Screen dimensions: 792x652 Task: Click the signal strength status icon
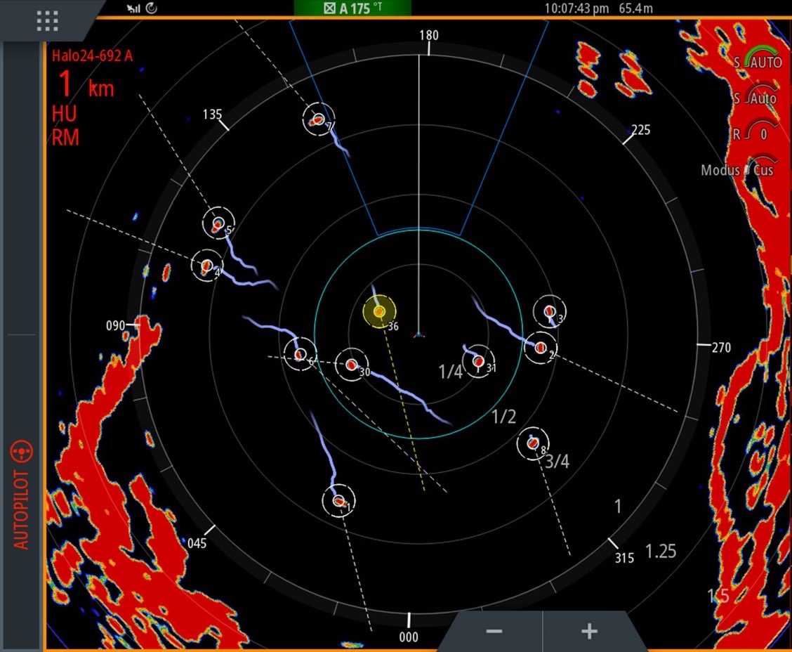tap(133, 8)
